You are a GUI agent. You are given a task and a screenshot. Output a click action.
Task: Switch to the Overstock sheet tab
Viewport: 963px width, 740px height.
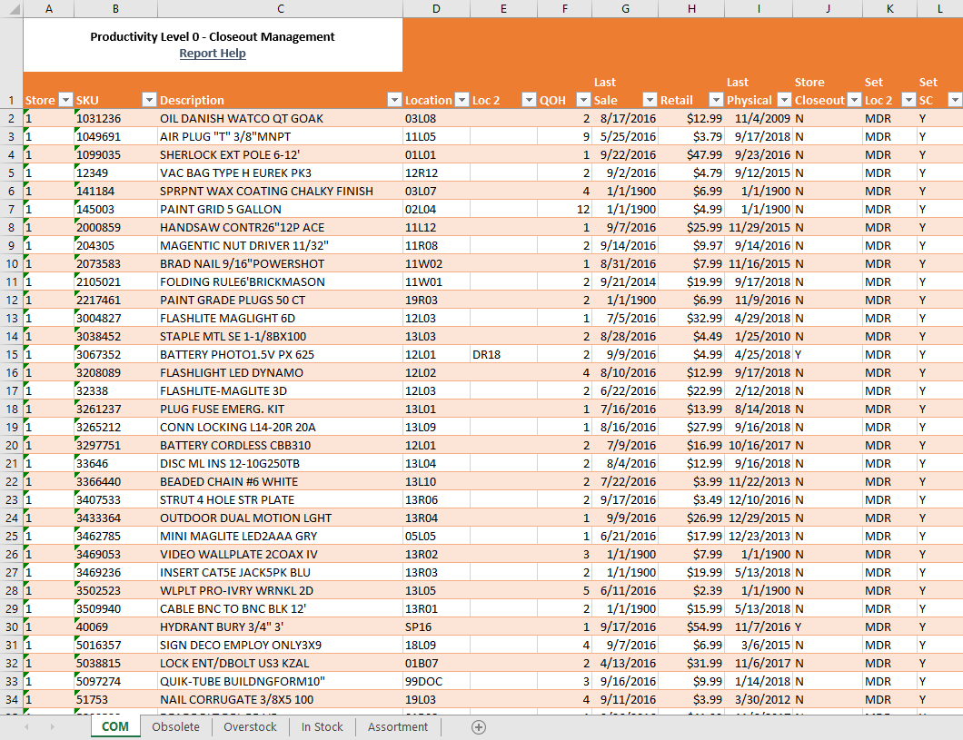(x=250, y=726)
